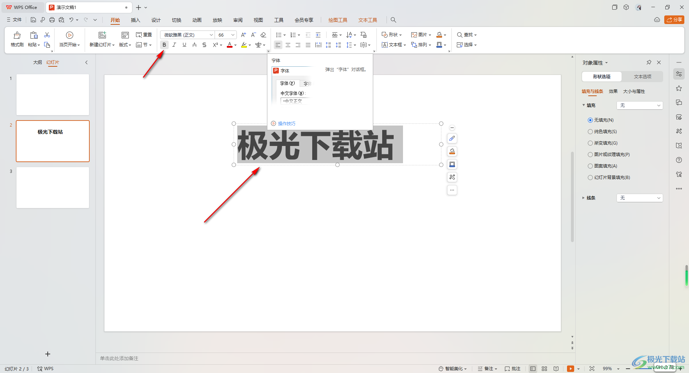The image size is (689, 373).
Task: Open Shapes dropdown
Action: pos(392,35)
